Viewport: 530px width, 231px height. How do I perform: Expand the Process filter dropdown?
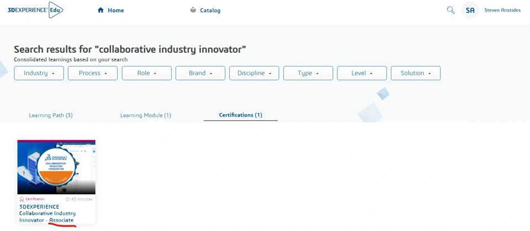[x=93, y=73]
